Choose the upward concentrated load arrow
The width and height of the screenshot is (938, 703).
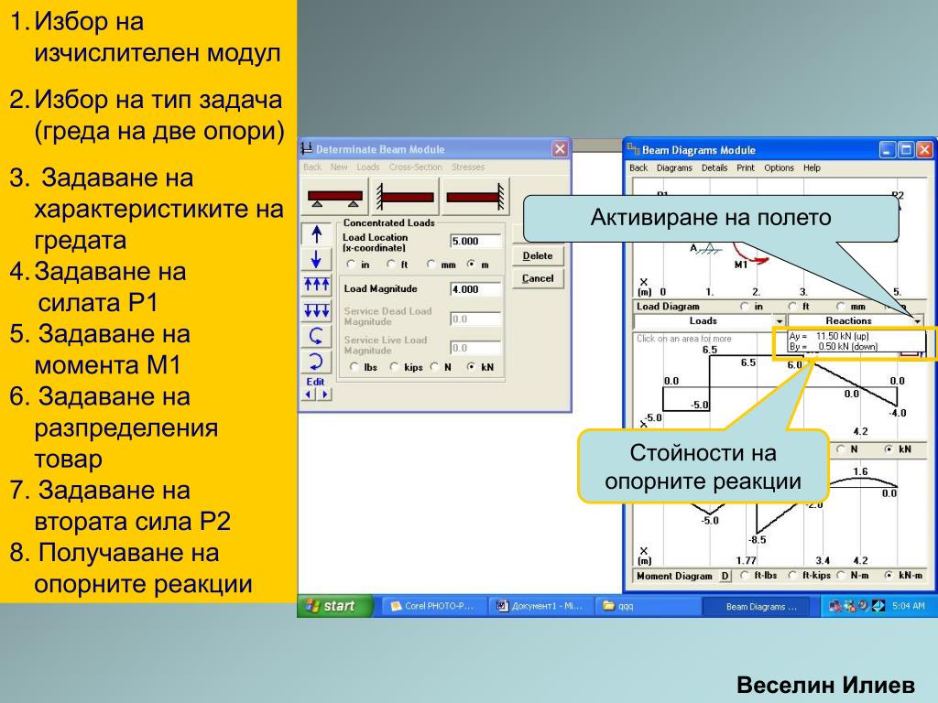(x=316, y=234)
